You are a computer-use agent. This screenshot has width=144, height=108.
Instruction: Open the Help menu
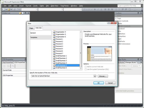click(81, 6)
